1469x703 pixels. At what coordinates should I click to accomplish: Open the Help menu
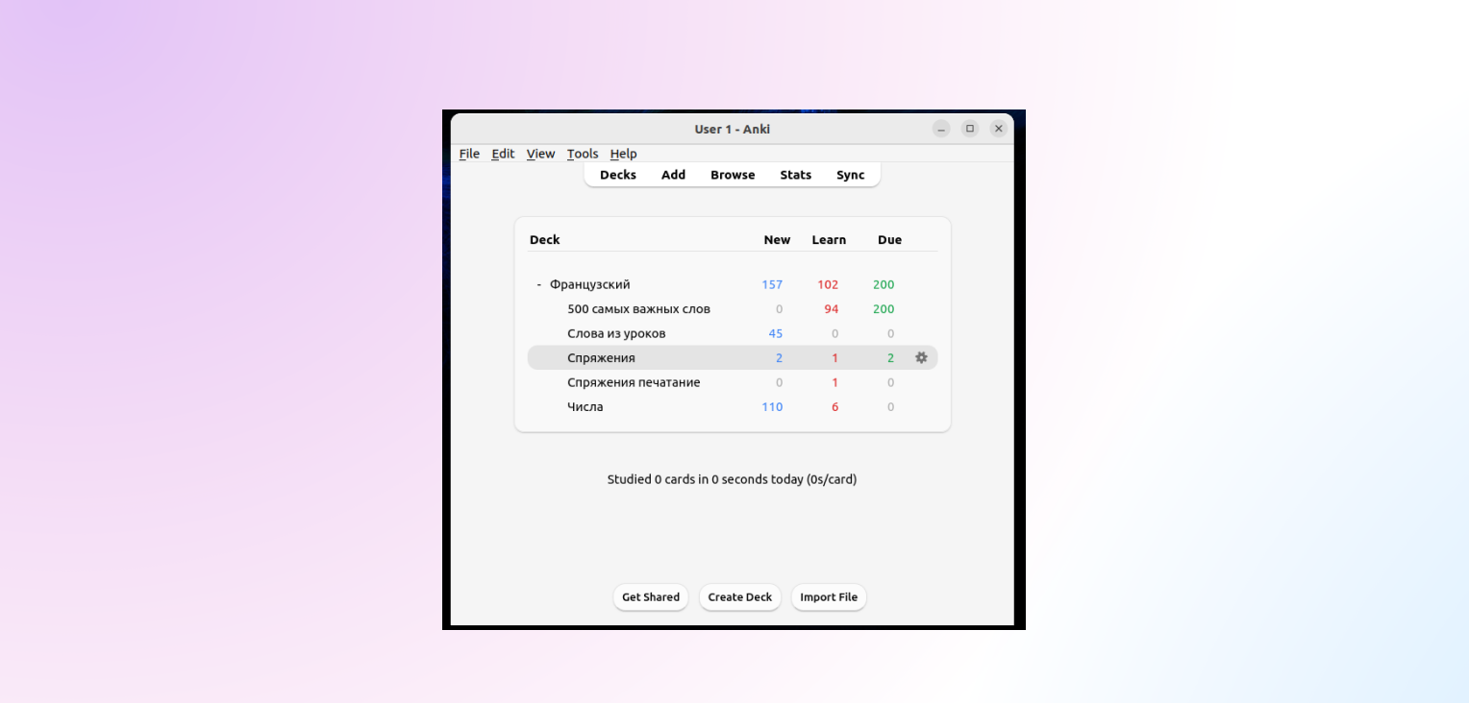click(623, 154)
